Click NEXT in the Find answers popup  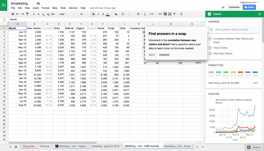152,55
